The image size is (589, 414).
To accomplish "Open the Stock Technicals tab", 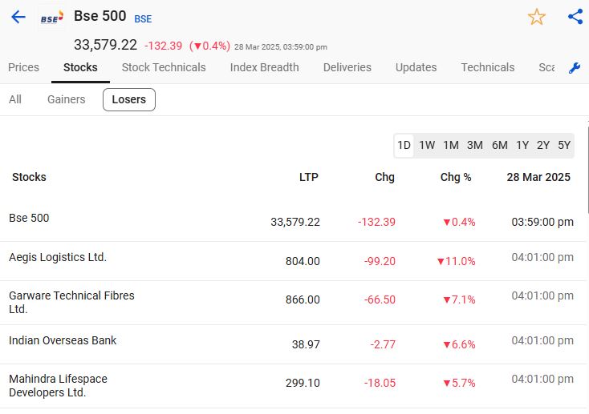I will click(x=164, y=67).
